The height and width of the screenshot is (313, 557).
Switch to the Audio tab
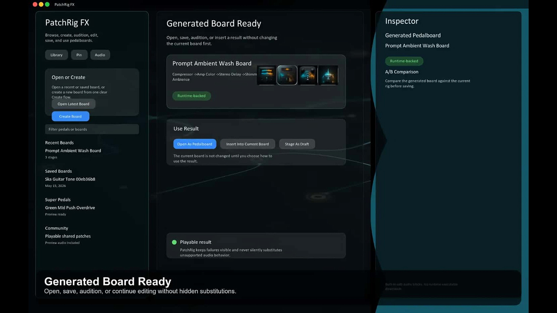100,55
